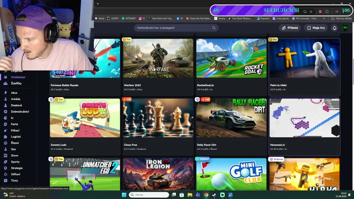Open the user profile avatar

(345, 28)
